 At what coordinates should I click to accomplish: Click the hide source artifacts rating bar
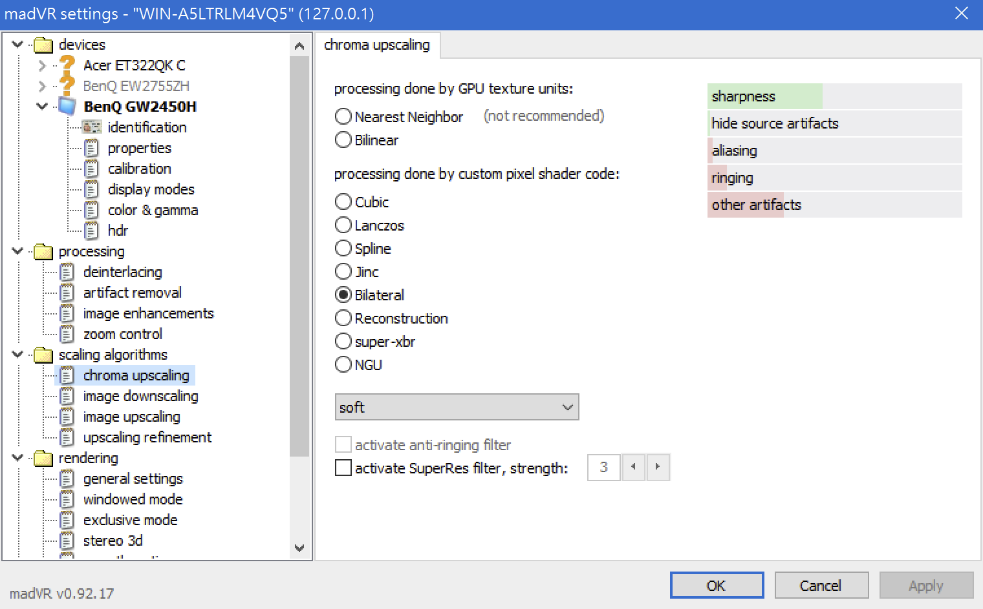tap(835, 123)
